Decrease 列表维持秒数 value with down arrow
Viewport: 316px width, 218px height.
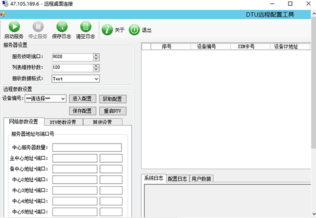tap(96, 70)
